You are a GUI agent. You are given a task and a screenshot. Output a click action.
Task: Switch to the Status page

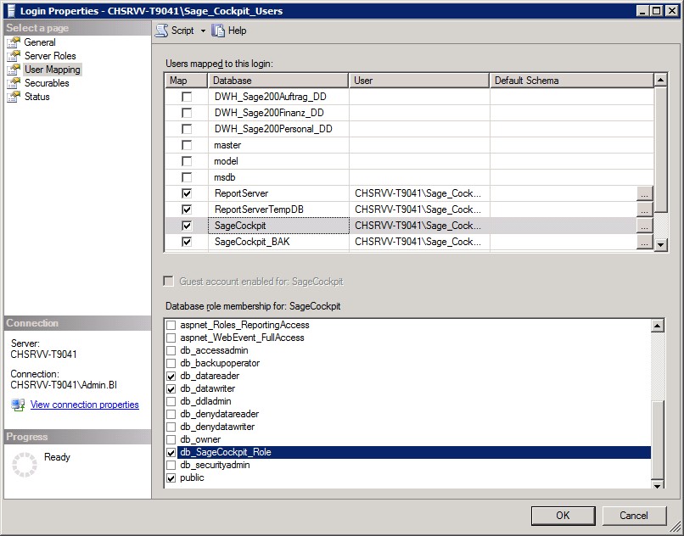tap(37, 97)
